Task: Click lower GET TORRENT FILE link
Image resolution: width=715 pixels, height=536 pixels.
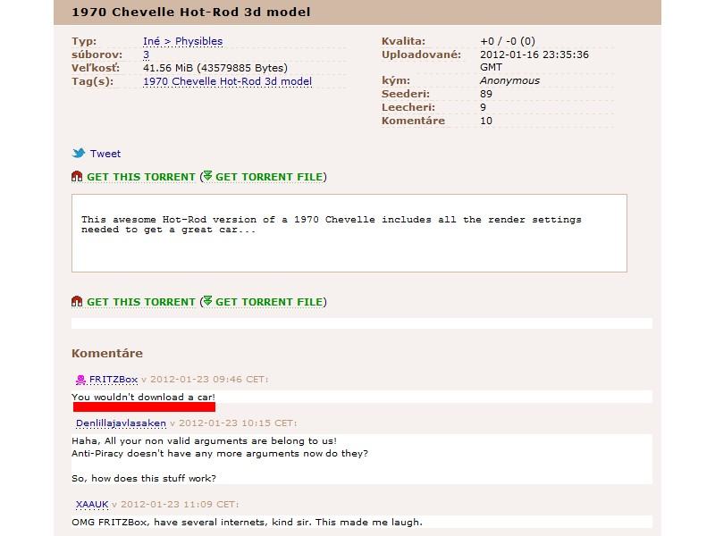Action: click(269, 302)
